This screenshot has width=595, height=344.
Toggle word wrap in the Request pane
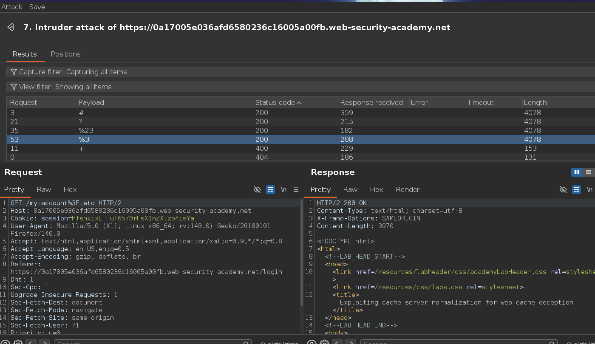point(270,189)
